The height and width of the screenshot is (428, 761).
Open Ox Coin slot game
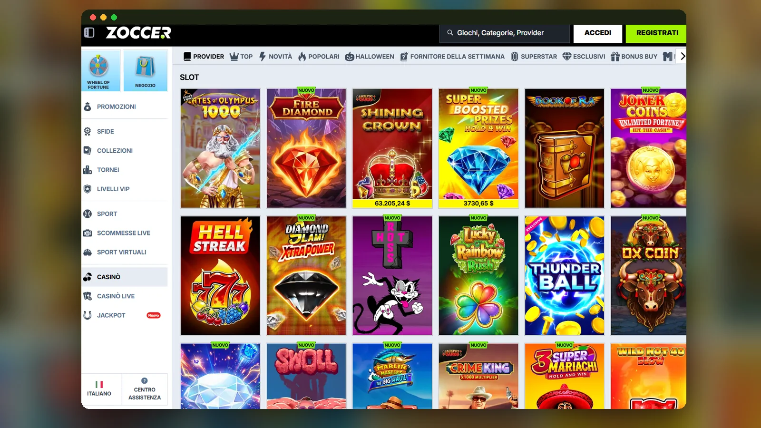(649, 275)
